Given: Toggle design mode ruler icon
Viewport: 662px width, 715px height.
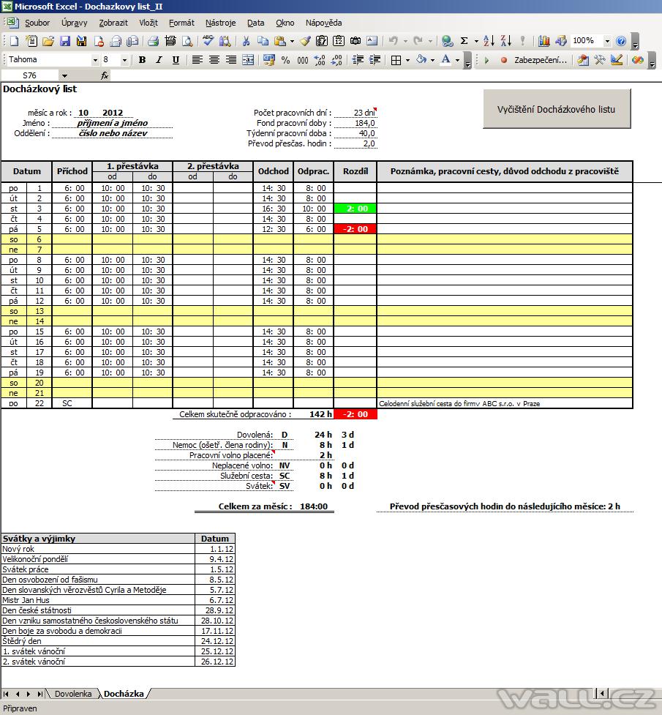Looking at the screenshot, I should [x=617, y=60].
